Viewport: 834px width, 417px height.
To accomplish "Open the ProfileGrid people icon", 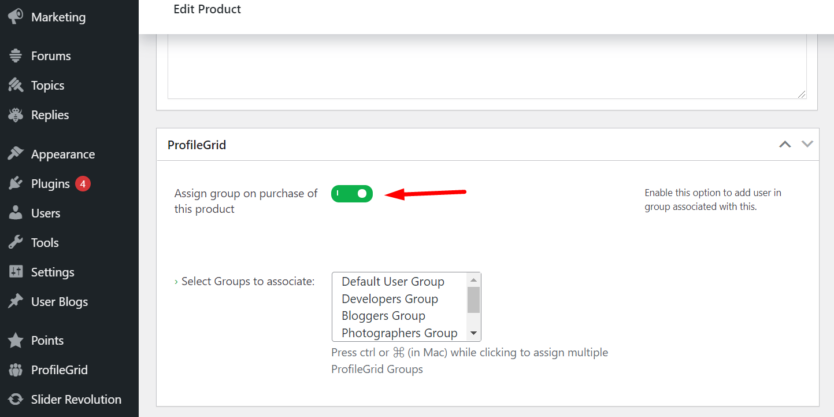I will pyautogui.click(x=16, y=370).
